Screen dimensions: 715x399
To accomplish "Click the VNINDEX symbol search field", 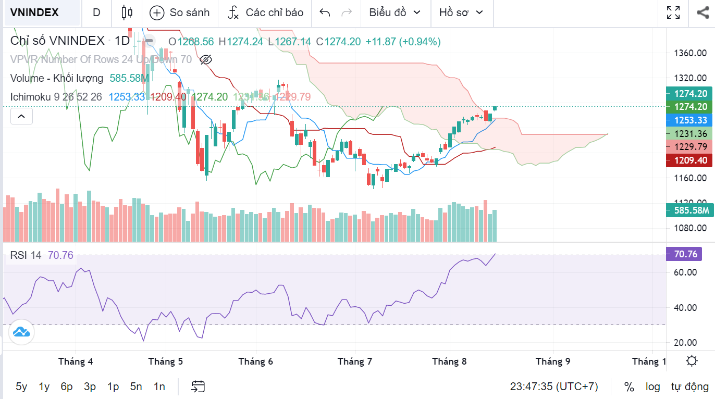I will [42, 13].
